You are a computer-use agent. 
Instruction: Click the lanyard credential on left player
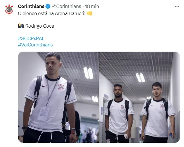click(44, 114)
